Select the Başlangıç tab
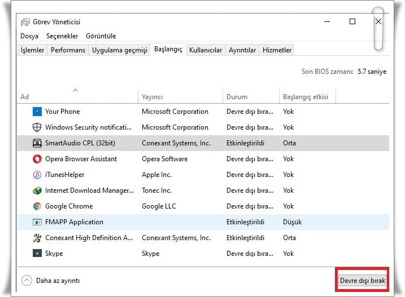The height and width of the screenshot is (297, 405). click(x=168, y=49)
